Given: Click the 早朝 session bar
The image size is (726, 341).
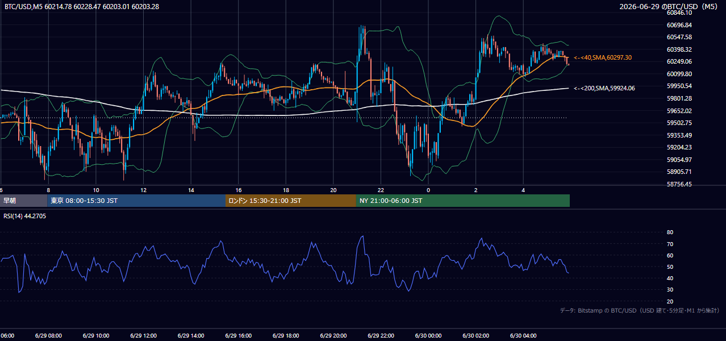Looking at the screenshot, I should (23, 201).
